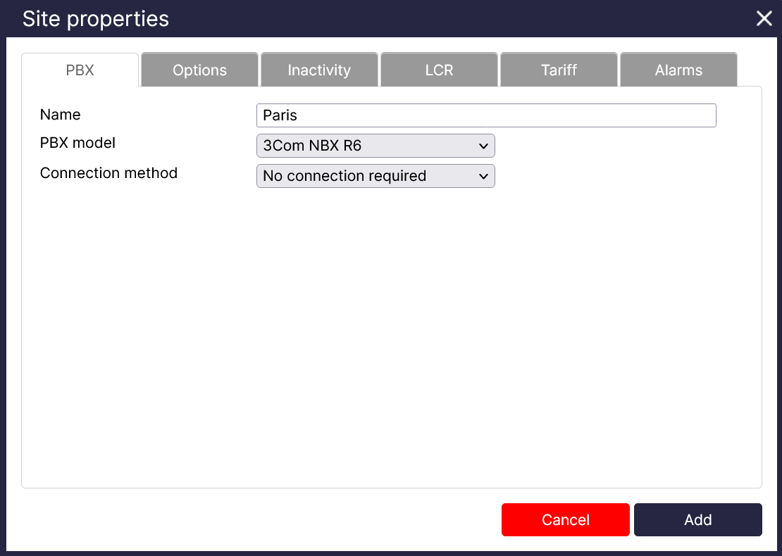
Task: Click inside the Name text field
Action: point(486,115)
